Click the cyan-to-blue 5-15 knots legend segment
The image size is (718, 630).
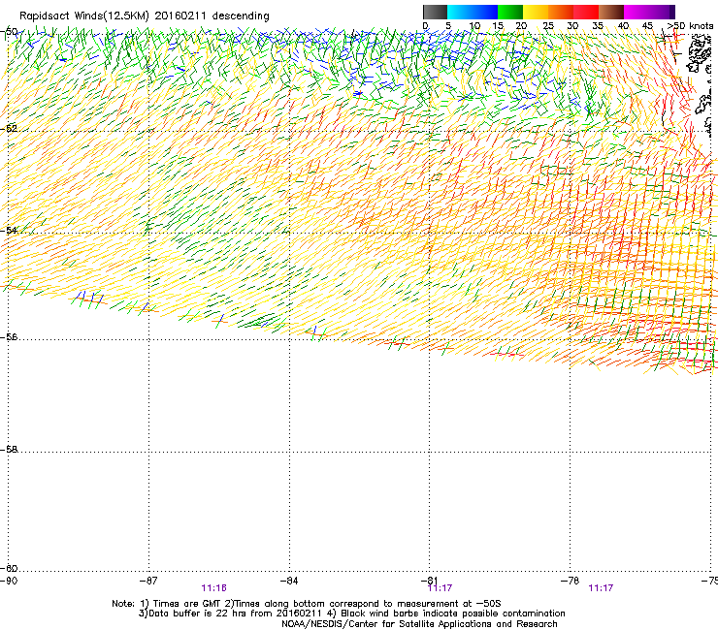tap(473, 12)
